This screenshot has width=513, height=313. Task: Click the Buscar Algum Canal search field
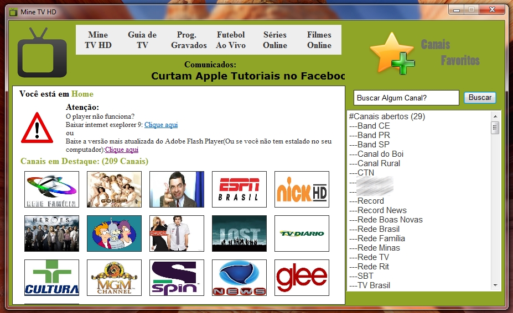(x=406, y=98)
